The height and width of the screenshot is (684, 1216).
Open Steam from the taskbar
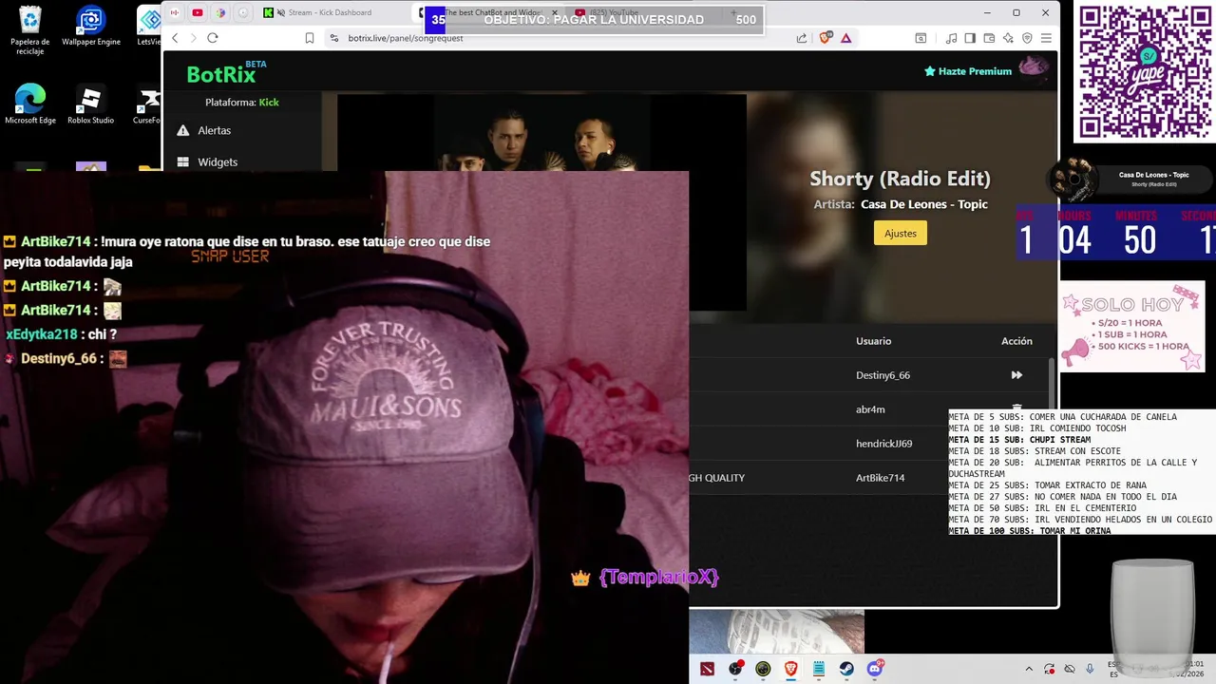pos(846,669)
